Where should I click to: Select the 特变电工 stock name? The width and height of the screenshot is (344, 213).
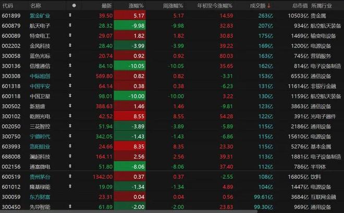[40, 36]
